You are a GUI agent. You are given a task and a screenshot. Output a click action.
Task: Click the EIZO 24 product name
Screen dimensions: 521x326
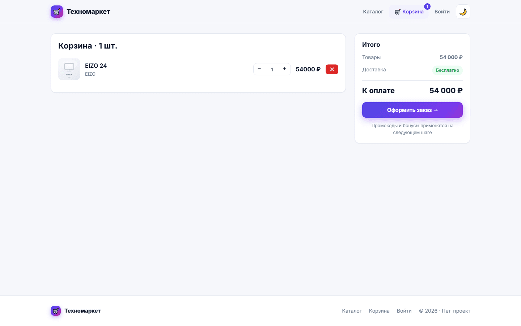(x=96, y=66)
